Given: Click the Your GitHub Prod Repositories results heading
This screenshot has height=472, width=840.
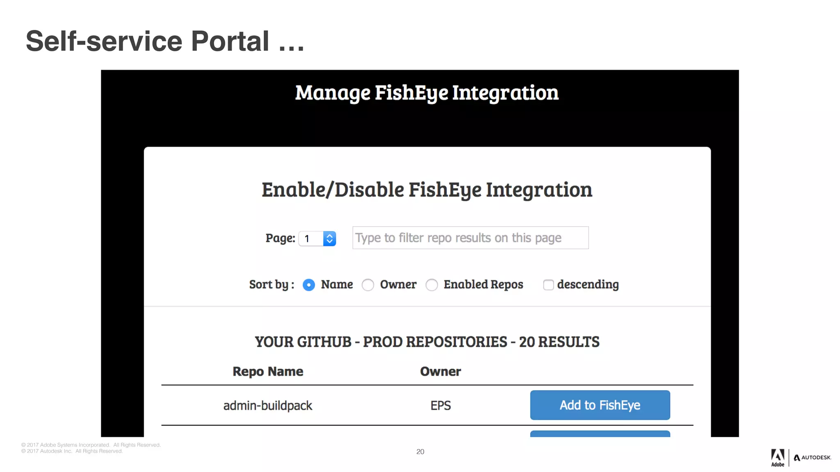Looking at the screenshot, I should tap(427, 342).
